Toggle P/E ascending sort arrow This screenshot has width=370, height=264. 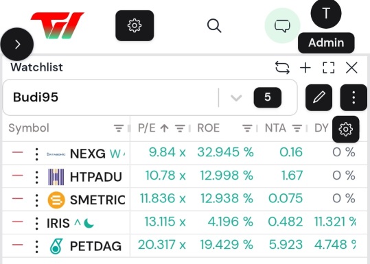[x=165, y=128]
